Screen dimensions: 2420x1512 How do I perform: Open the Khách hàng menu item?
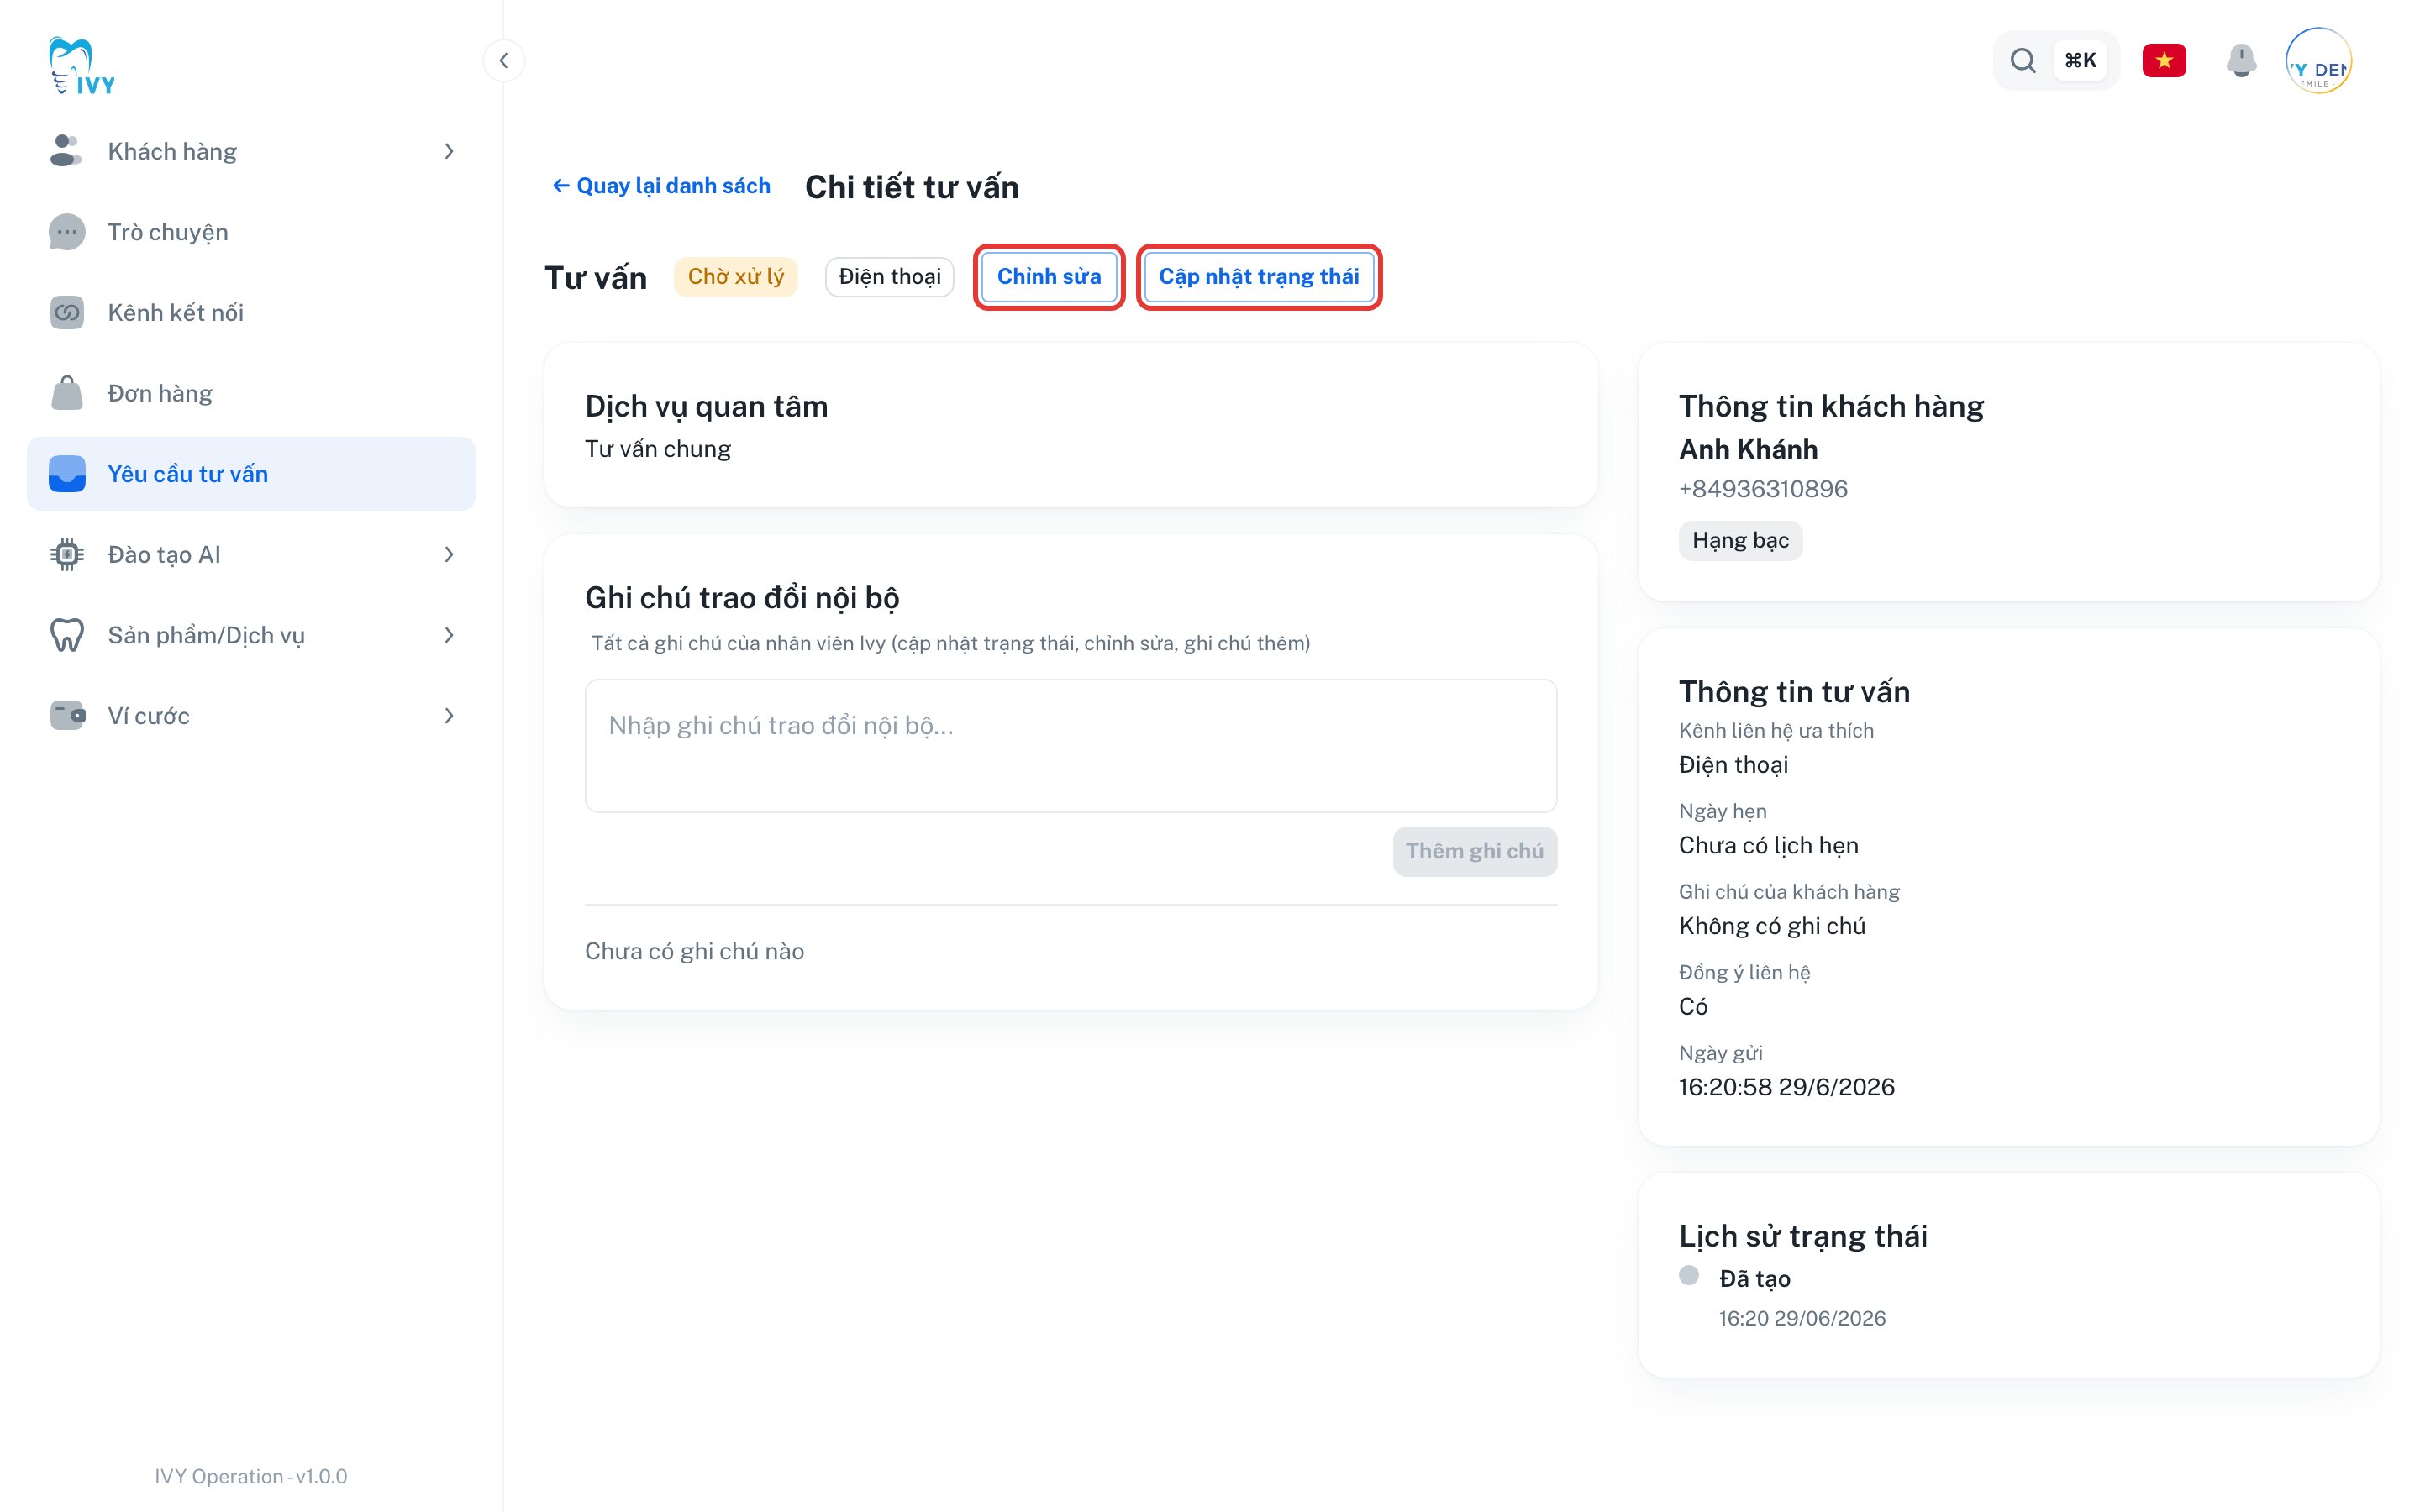(251, 151)
